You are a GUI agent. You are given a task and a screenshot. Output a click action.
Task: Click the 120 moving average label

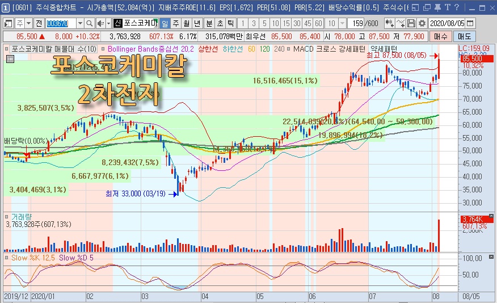[x=264, y=49]
